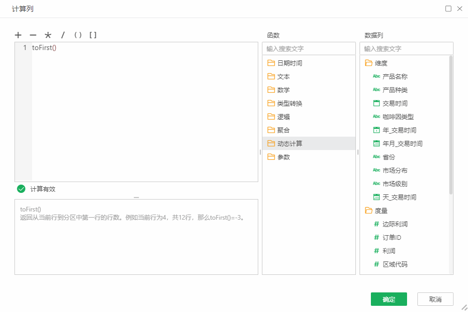This screenshot has height=312, width=468.
Task: Click the 函数 search input box
Action: point(308,48)
